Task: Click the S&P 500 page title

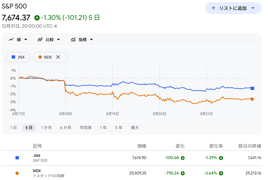Action: pyautogui.click(x=14, y=6)
